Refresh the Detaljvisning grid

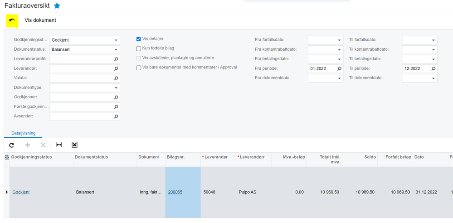click(11, 145)
